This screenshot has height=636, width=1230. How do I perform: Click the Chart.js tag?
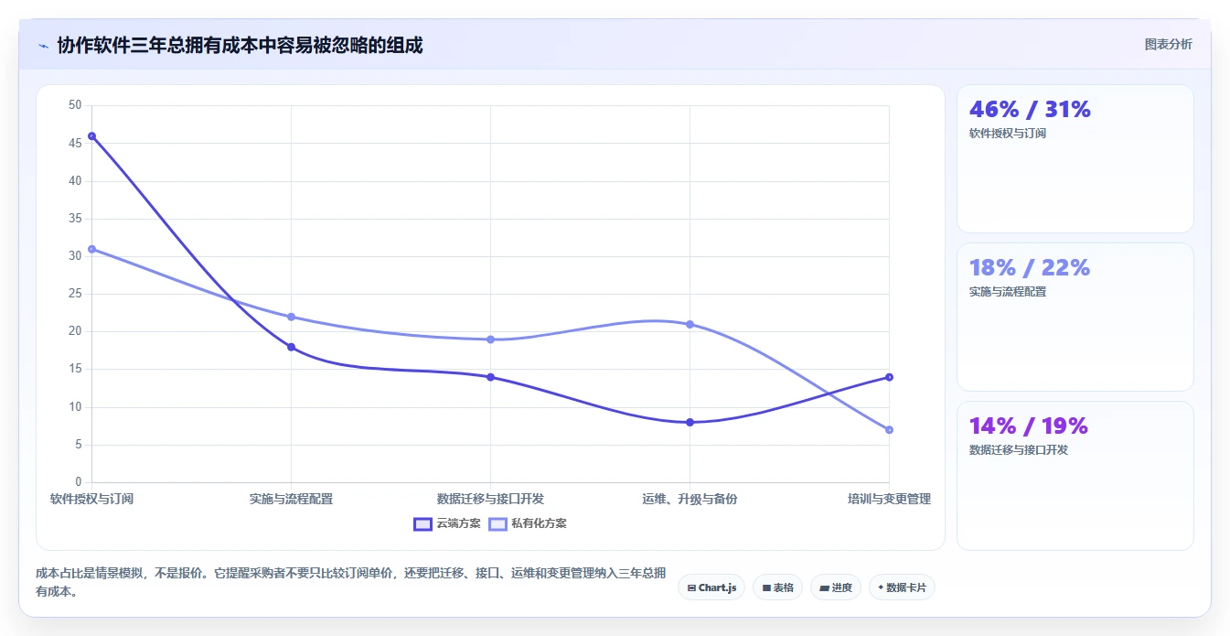(x=711, y=587)
